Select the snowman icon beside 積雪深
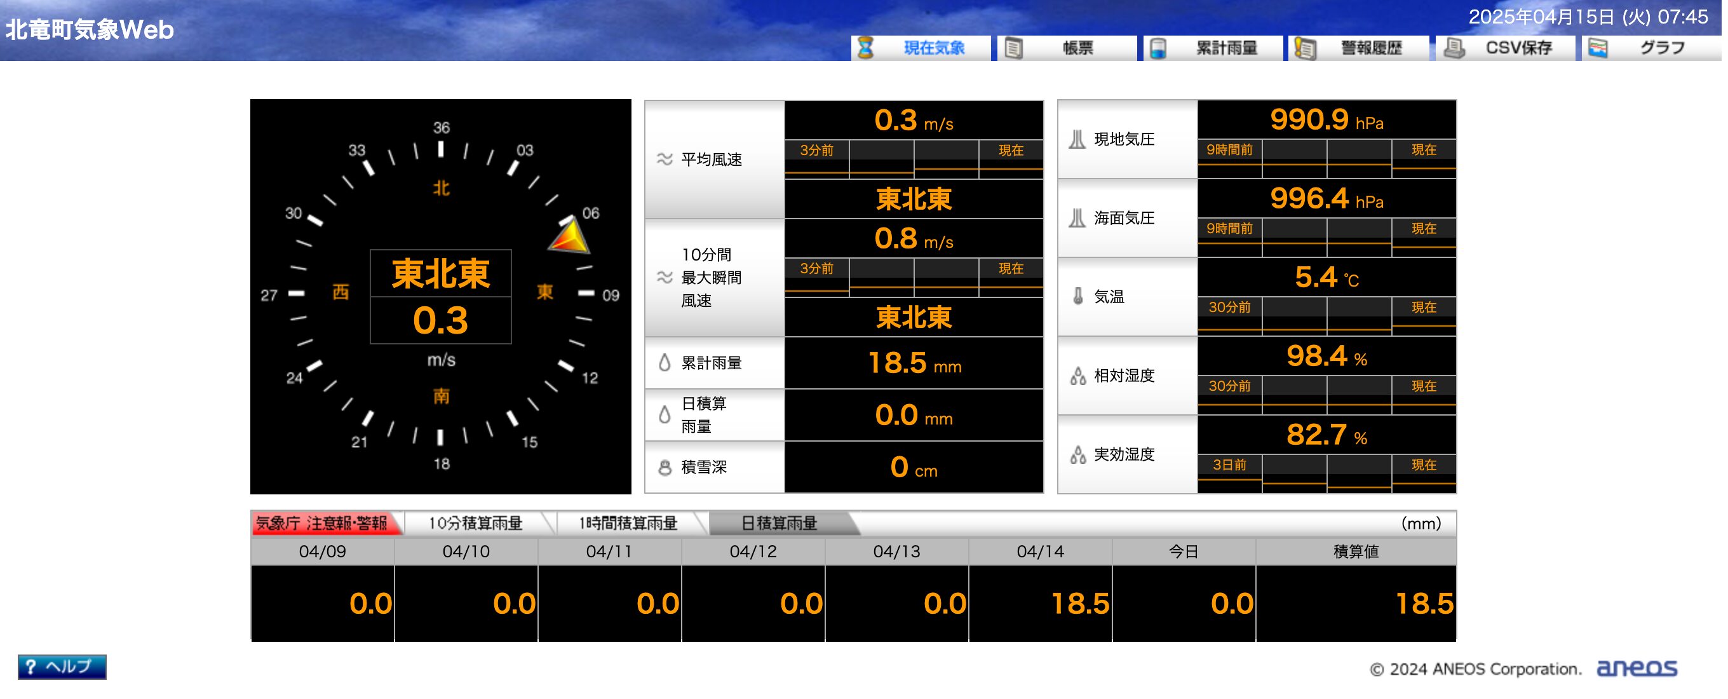The image size is (1728, 699). point(664,468)
